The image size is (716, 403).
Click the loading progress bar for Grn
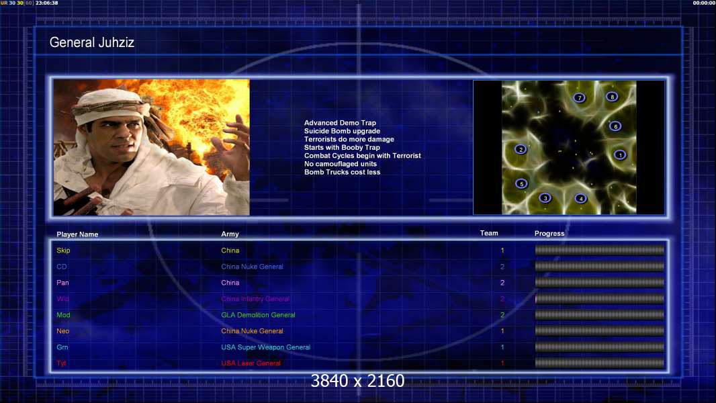(600, 347)
